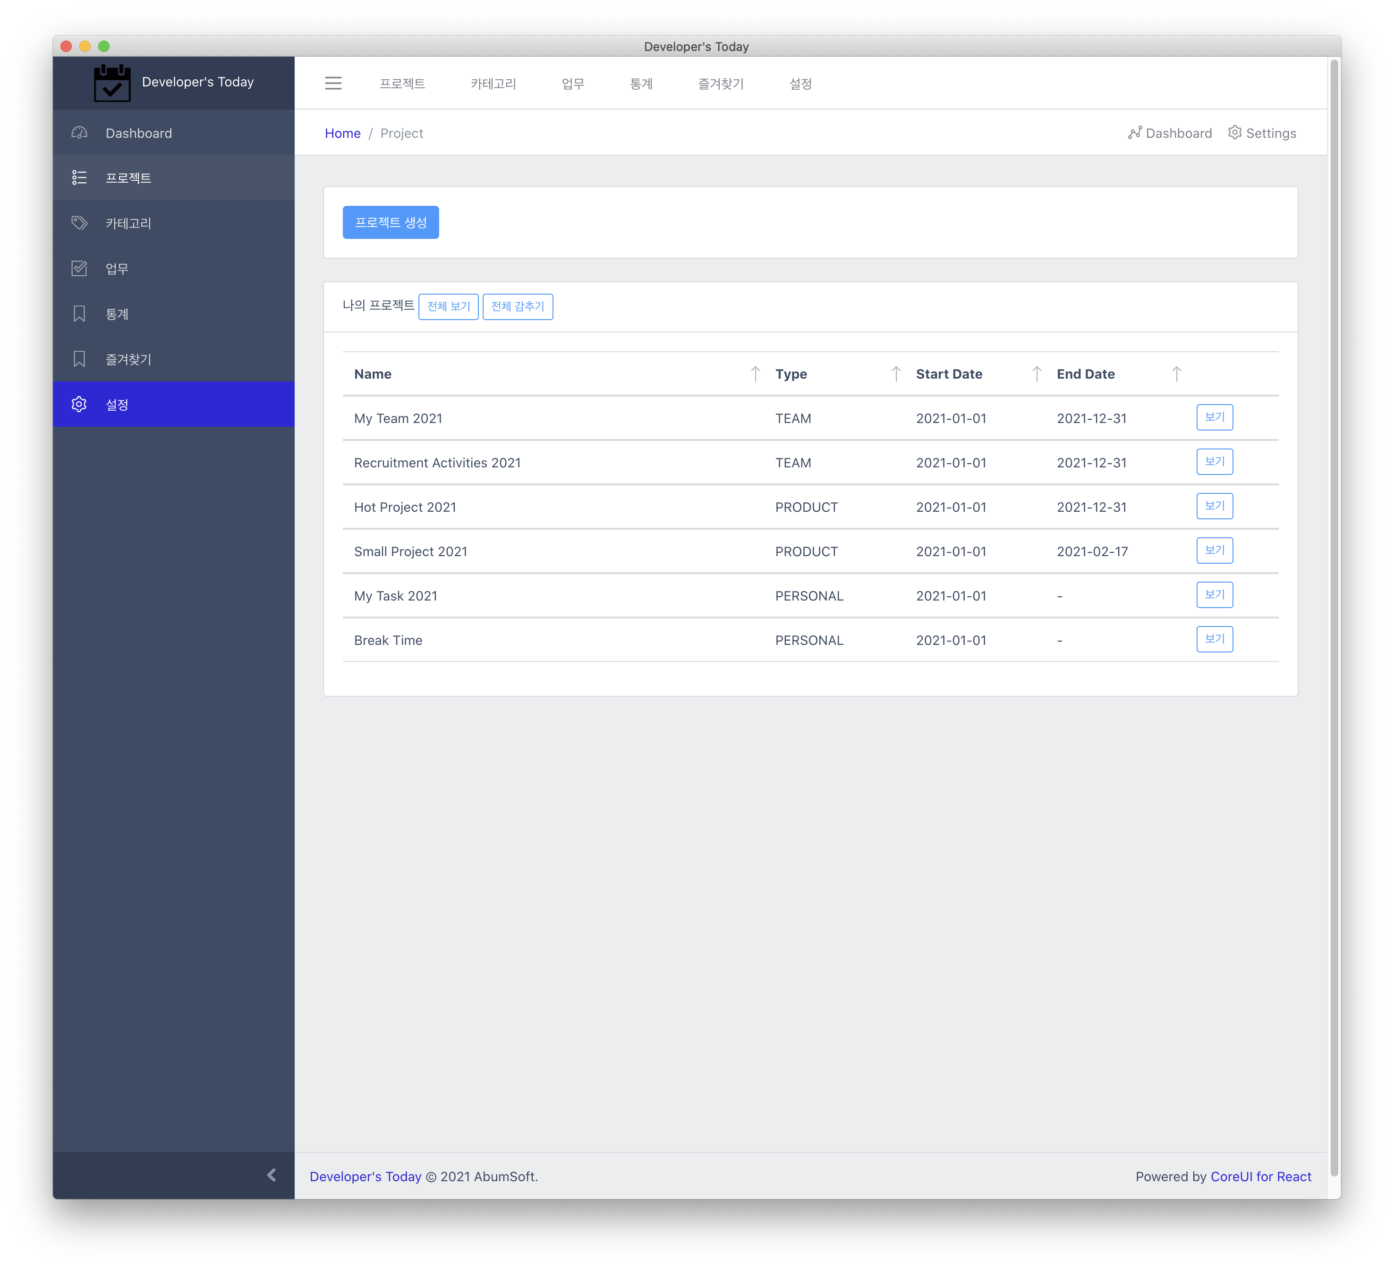Click the 프로젝트 list icon in sidebar

pos(79,178)
